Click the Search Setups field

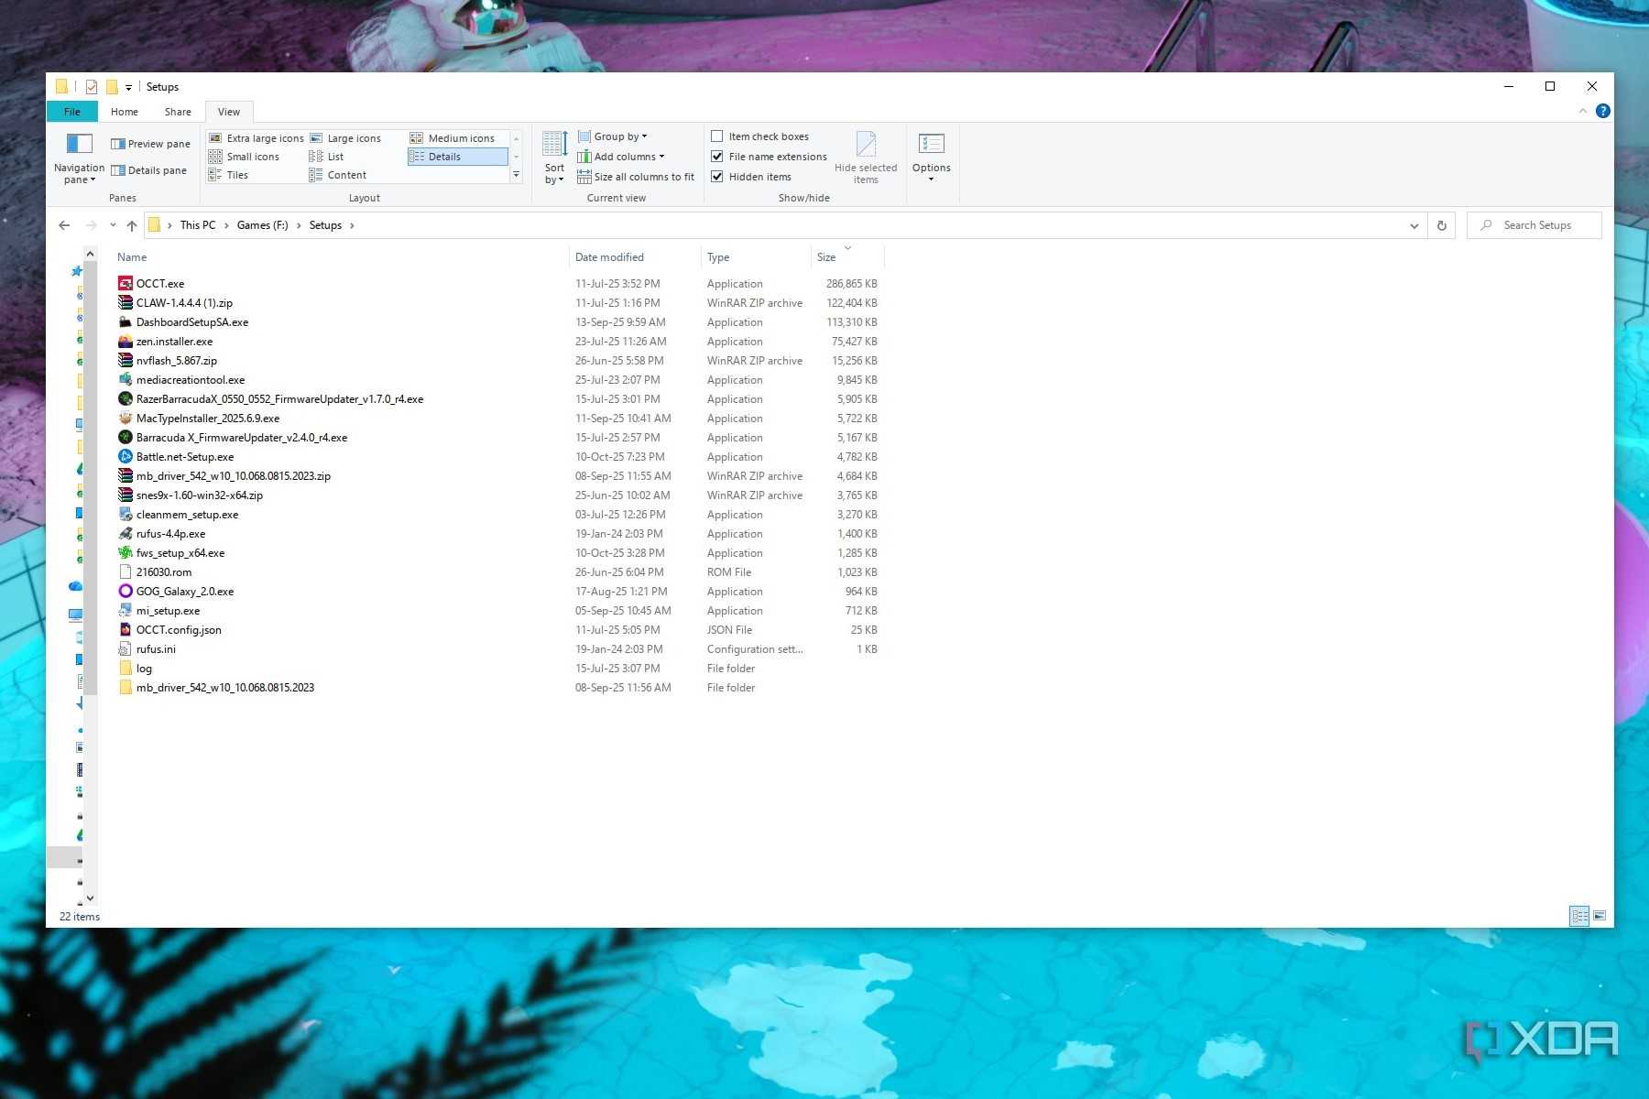tap(1534, 225)
